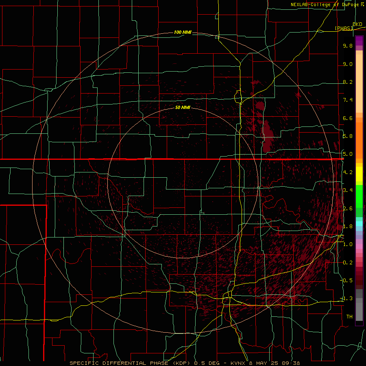Pick the orange segment of the color bar
Screen dimensions: 366x366
pyautogui.click(x=359, y=140)
